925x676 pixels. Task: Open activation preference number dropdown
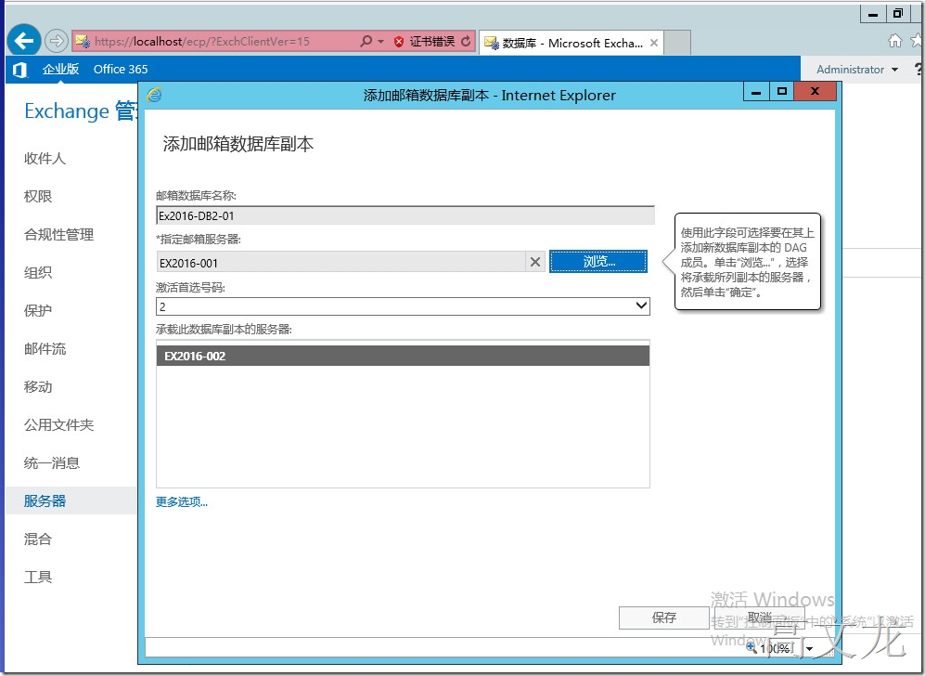pos(641,305)
